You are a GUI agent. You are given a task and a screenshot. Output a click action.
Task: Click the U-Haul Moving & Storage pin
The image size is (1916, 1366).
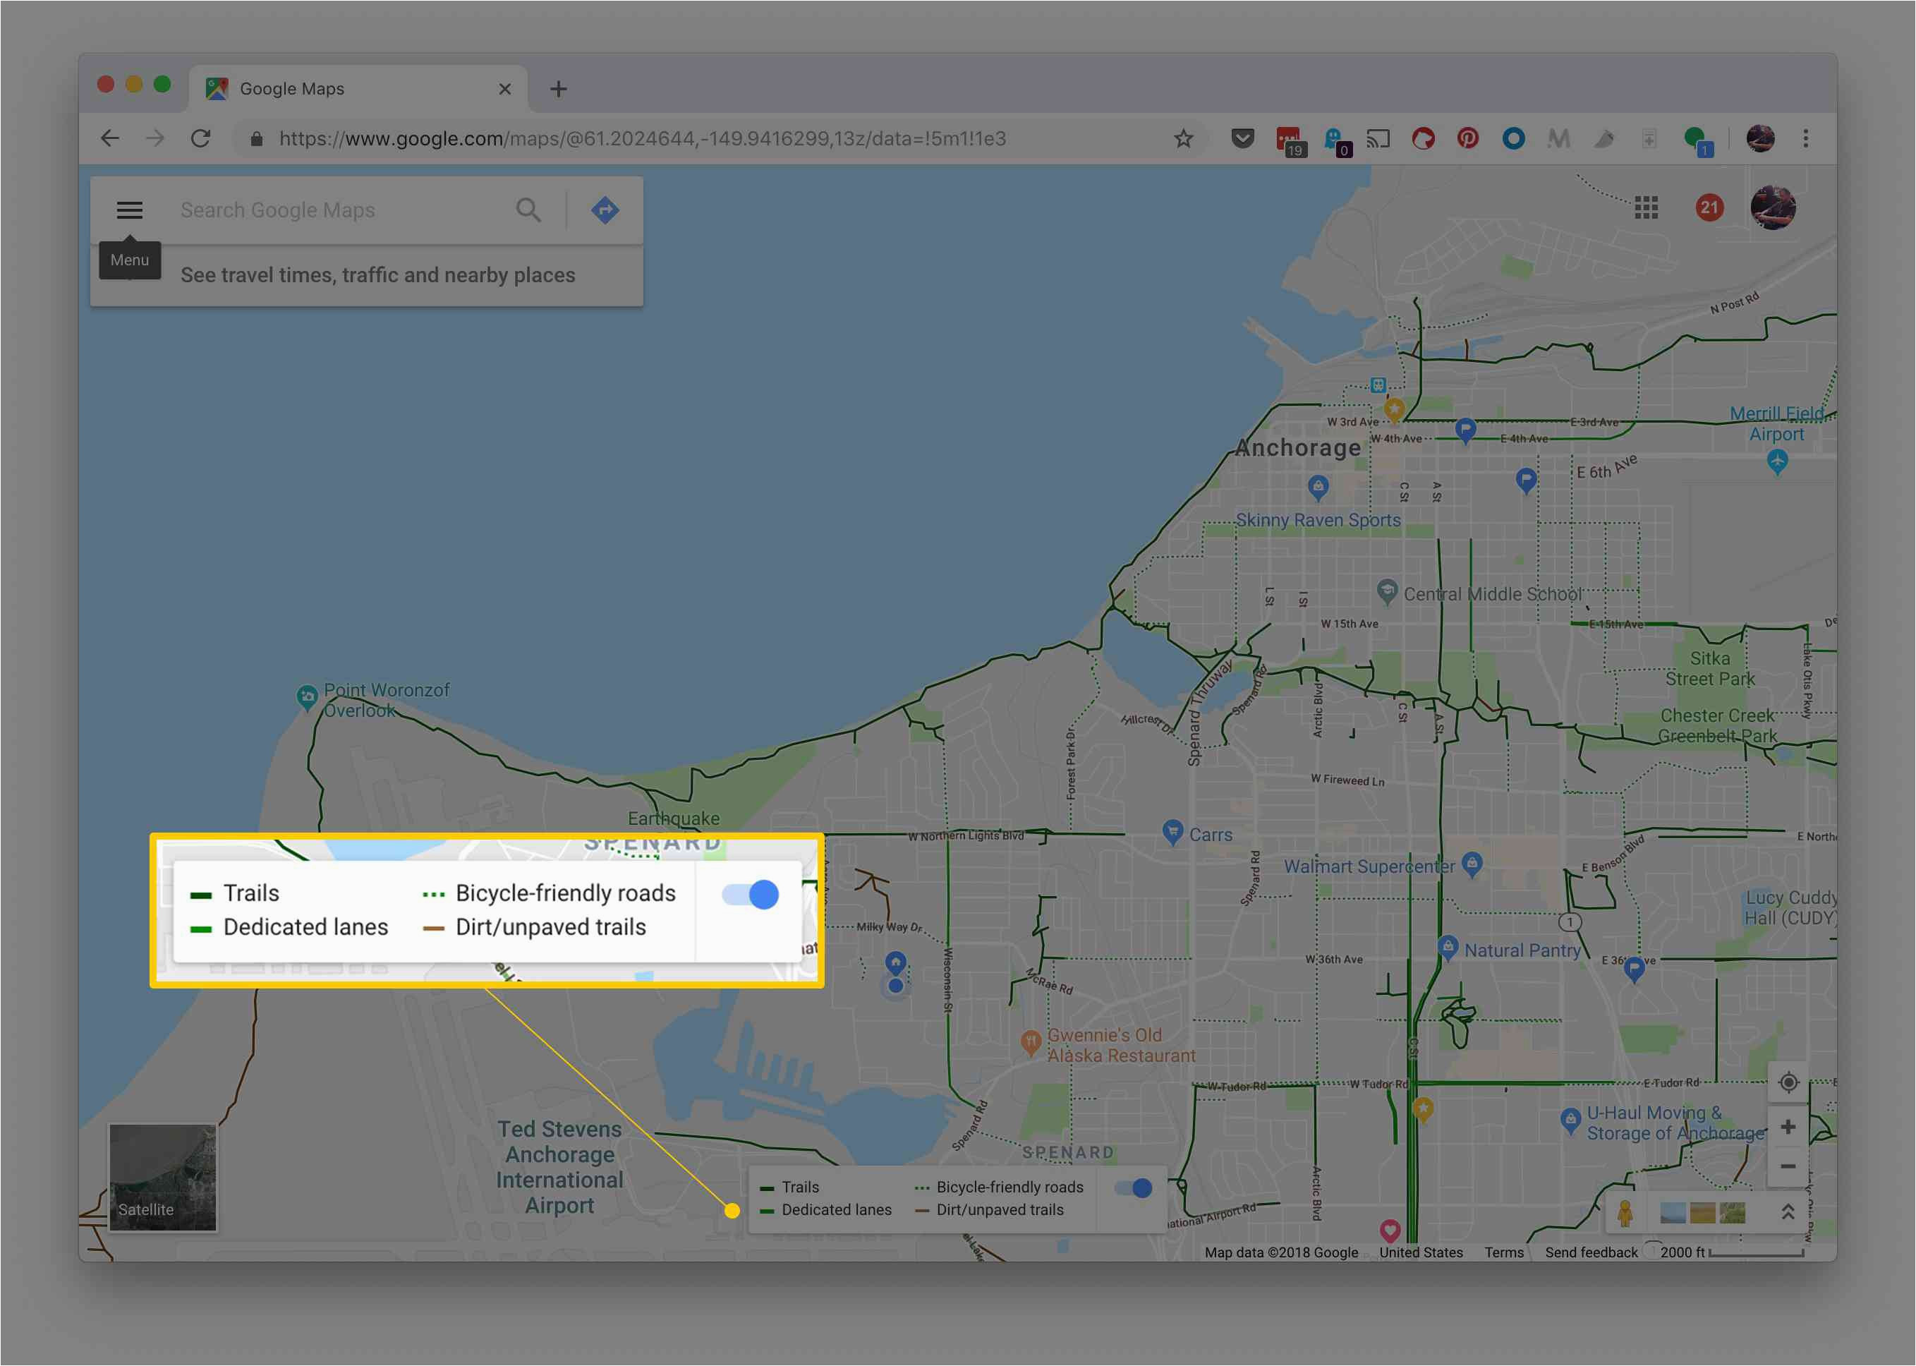tap(1570, 1120)
